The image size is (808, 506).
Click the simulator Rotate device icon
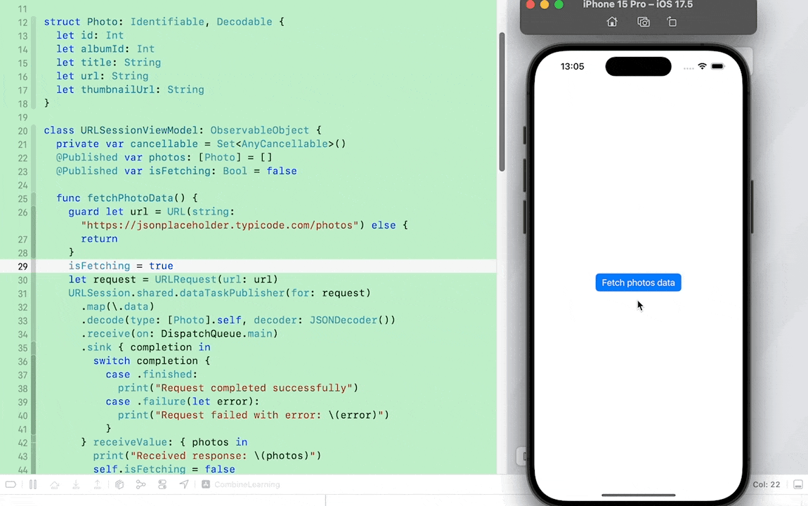pyautogui.click(x=672, y=22)
